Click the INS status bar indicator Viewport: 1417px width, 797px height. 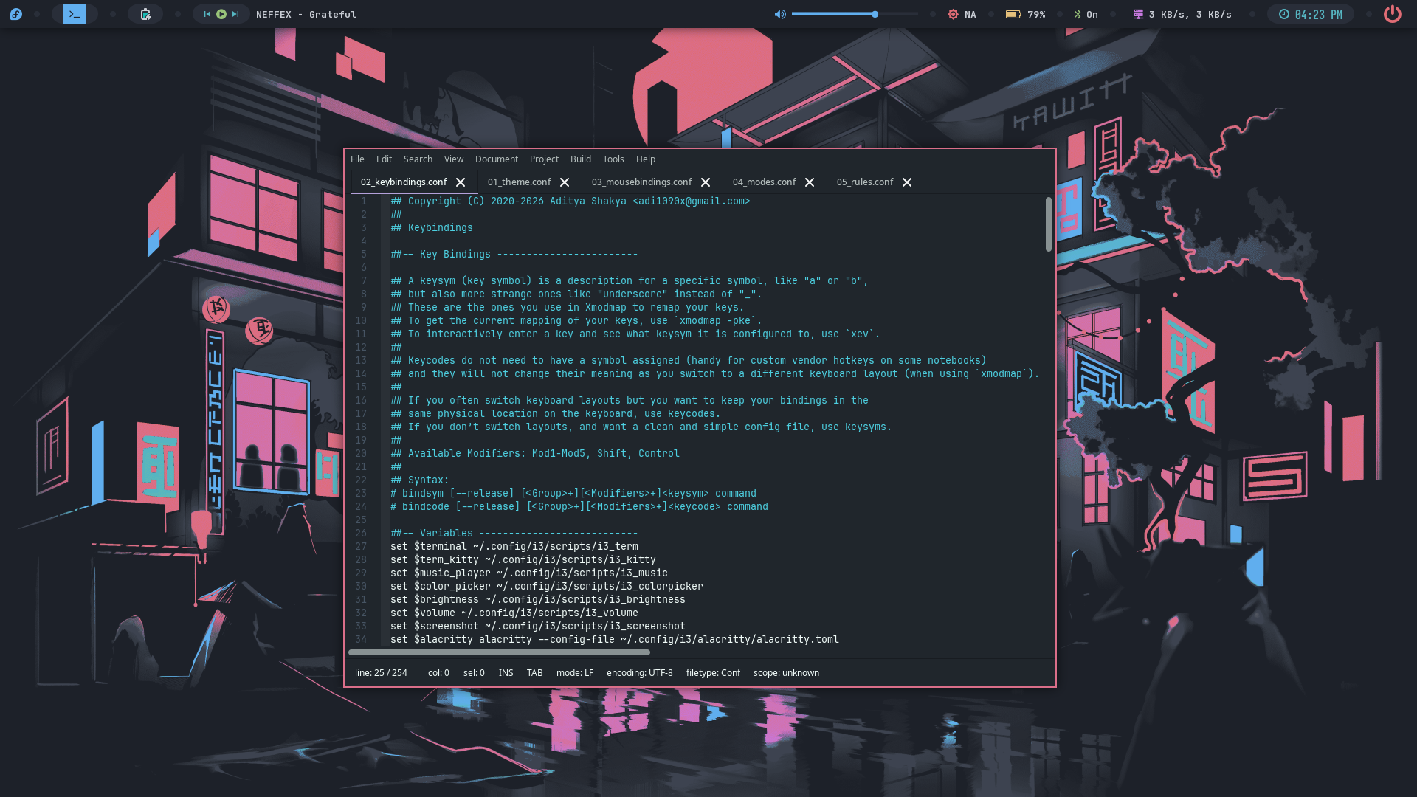506,672
